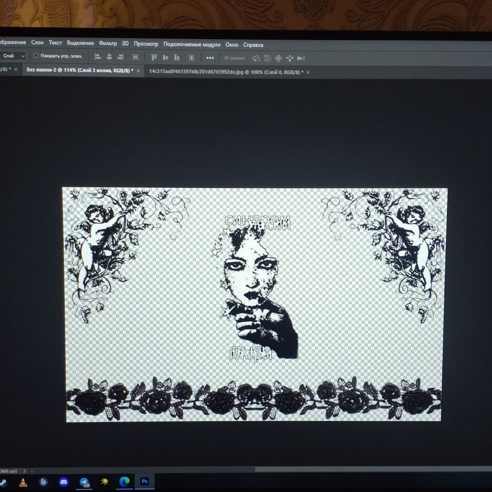The height and width of the screenshot is (492, 492).
Task: Switch to the 14c315aa...jpg document tab
Action: click(225, 71)
